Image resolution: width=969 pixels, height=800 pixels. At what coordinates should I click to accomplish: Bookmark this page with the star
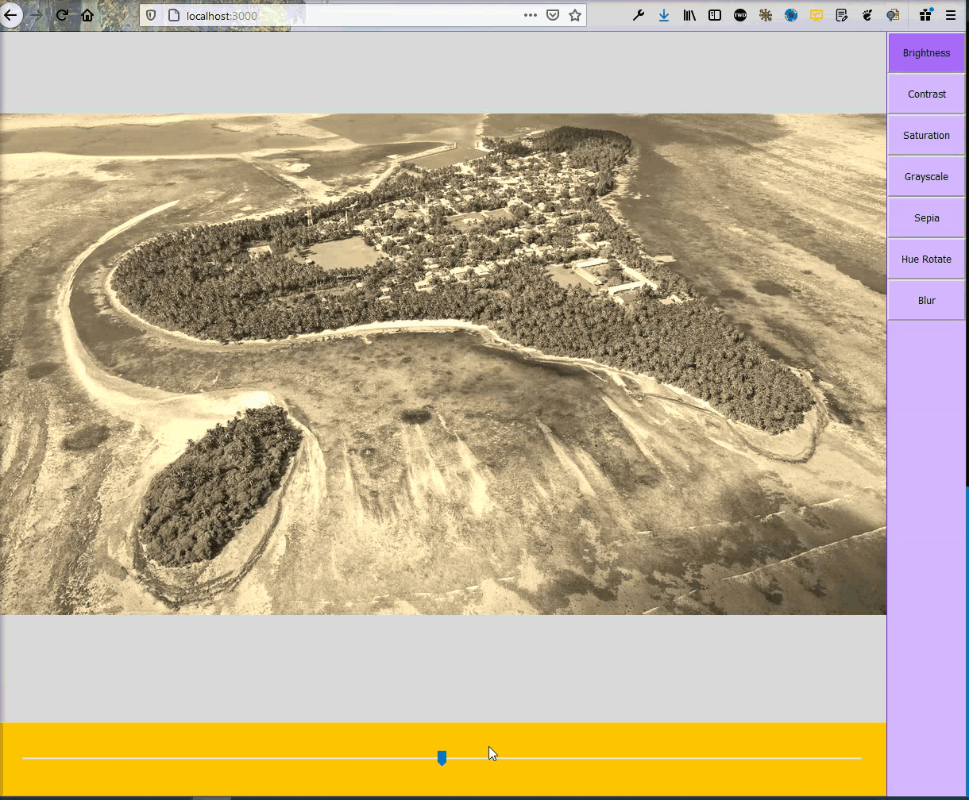pyautogui.click(x=575, y=15)
